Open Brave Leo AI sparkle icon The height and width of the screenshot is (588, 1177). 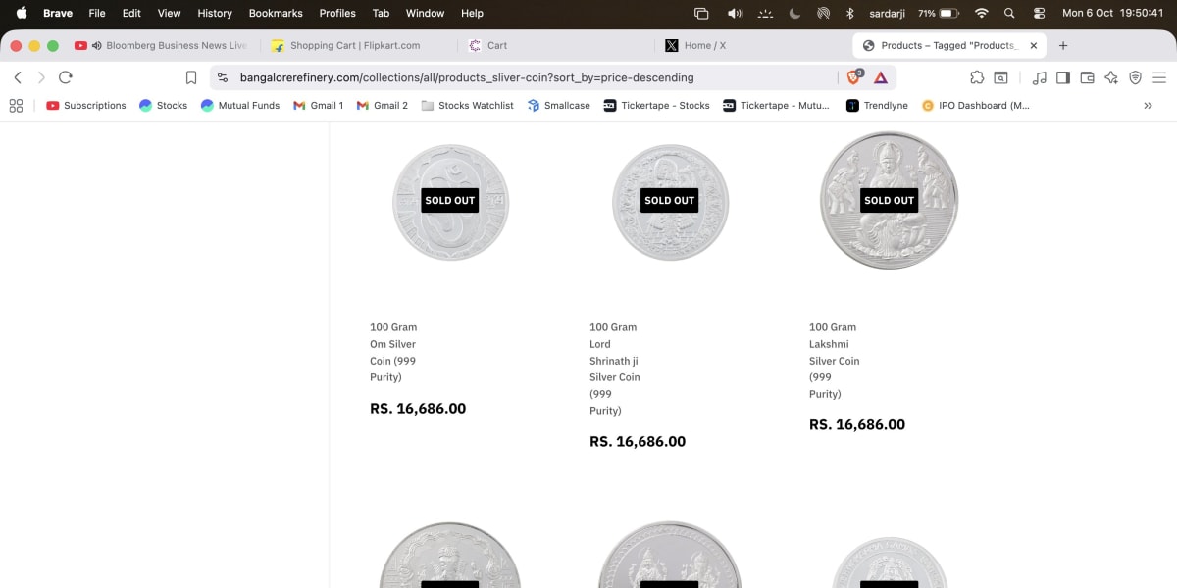tap(1111, 77)
